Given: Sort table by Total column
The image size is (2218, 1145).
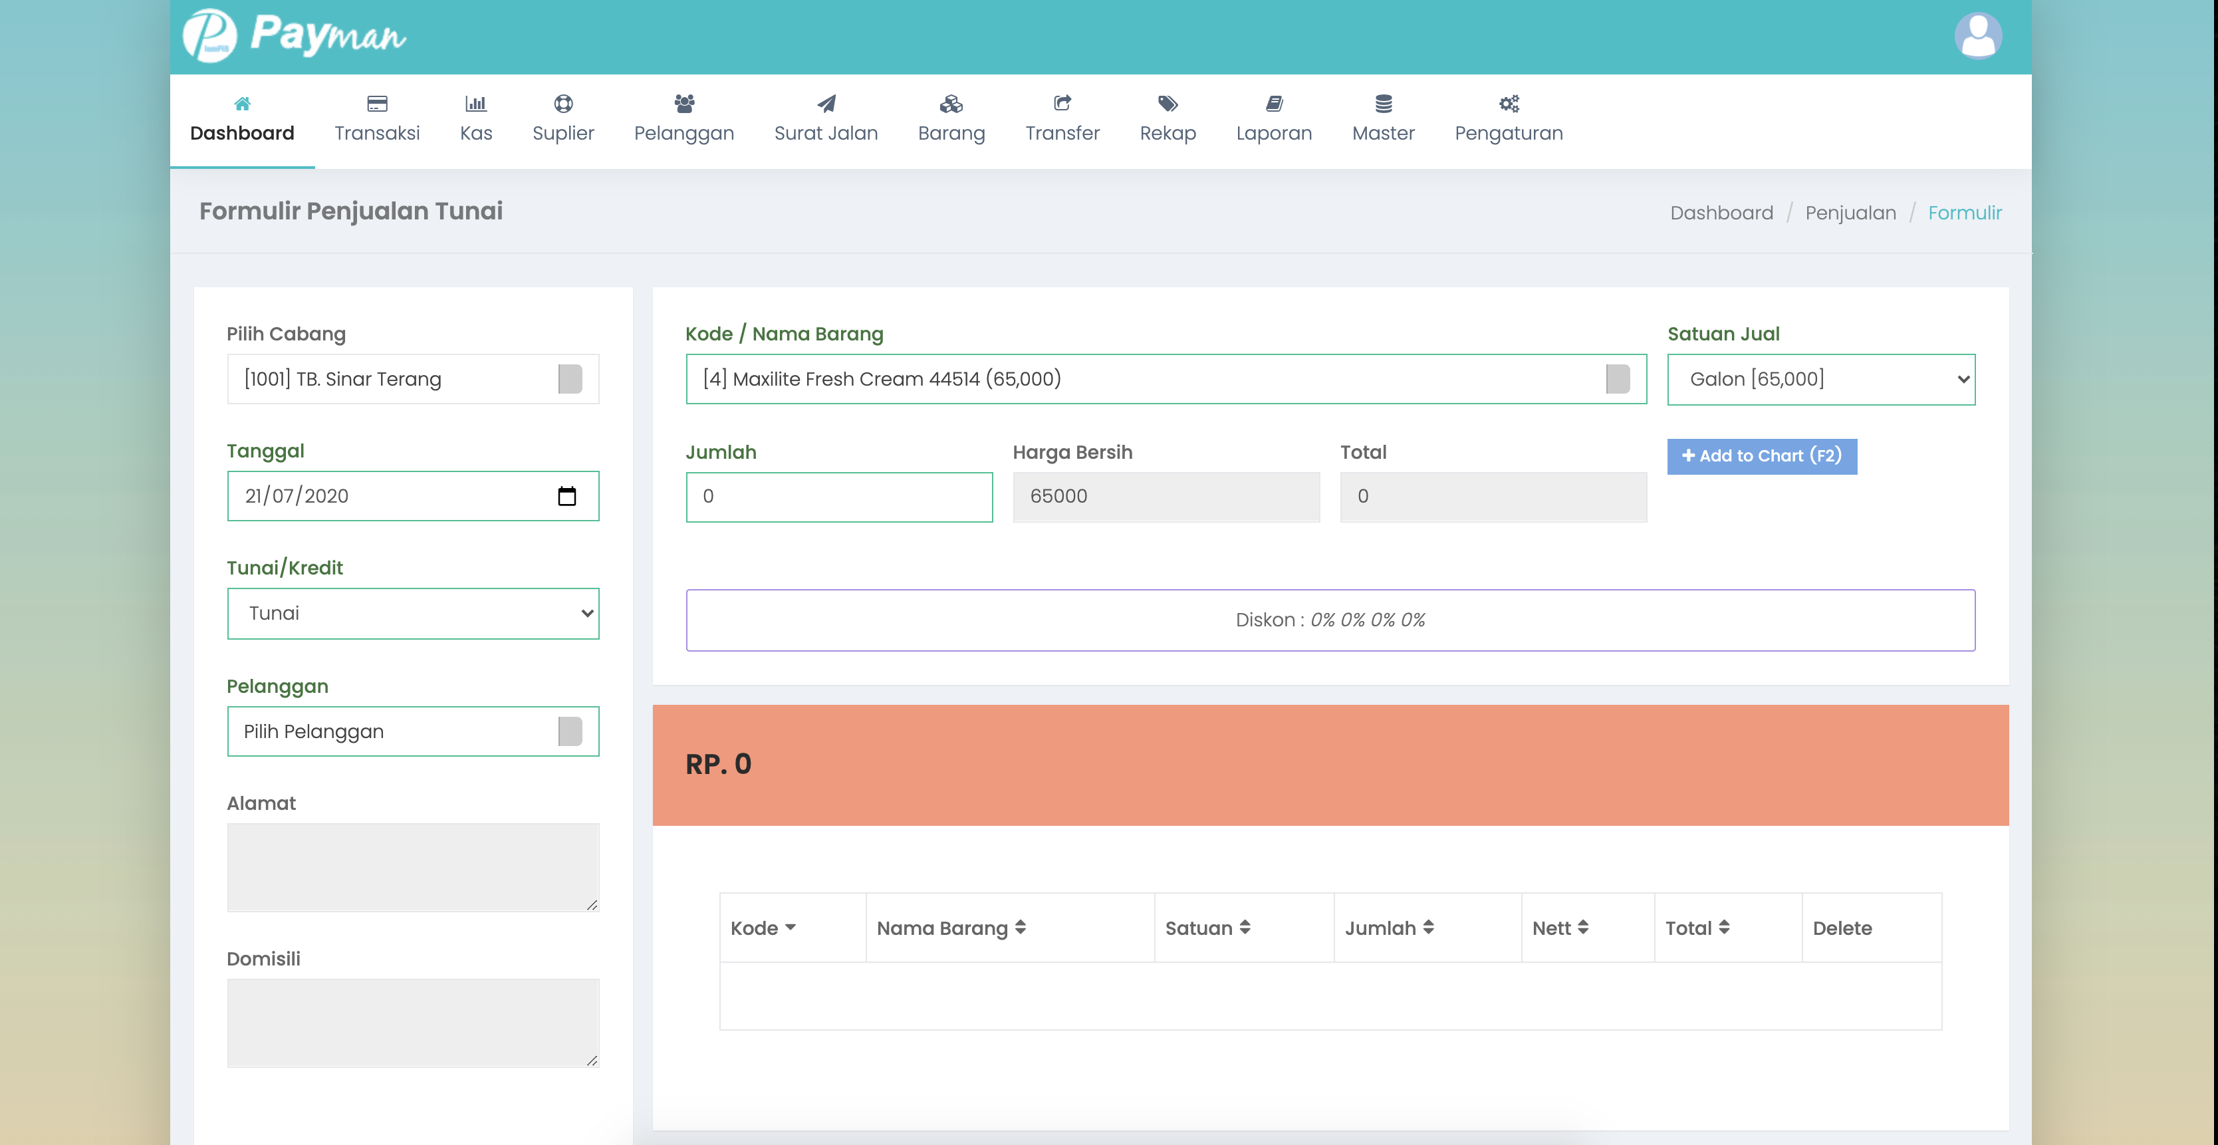Looking at the screenshot, I should click(1696, 928).
